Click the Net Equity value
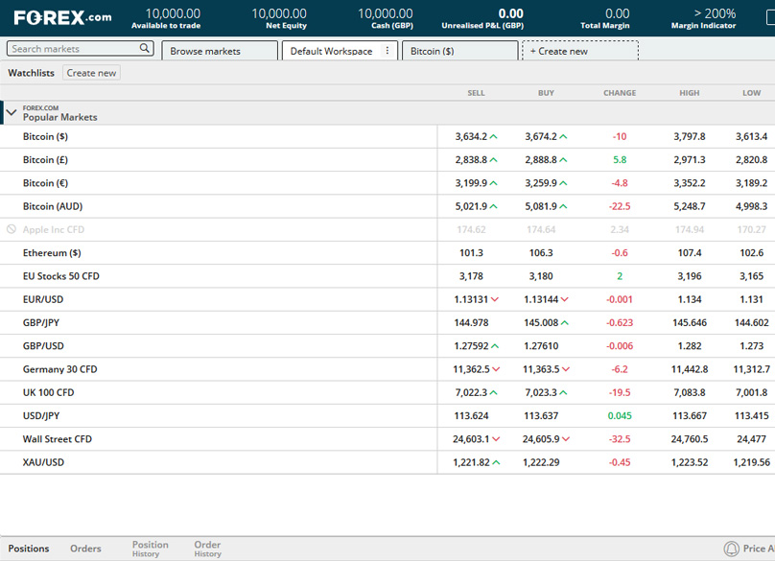 tap(279, 13)
